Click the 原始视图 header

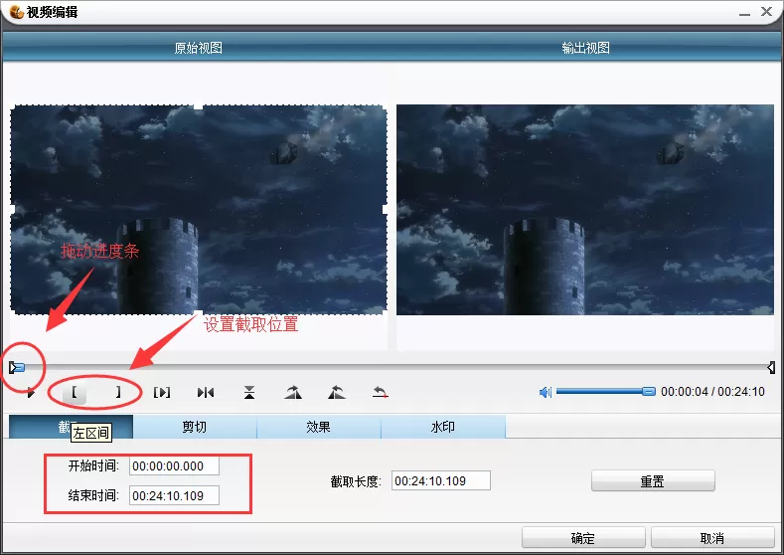(199, 48)
